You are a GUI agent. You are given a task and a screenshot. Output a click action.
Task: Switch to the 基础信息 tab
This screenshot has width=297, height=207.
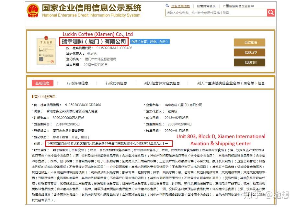(x=42, y=83)
